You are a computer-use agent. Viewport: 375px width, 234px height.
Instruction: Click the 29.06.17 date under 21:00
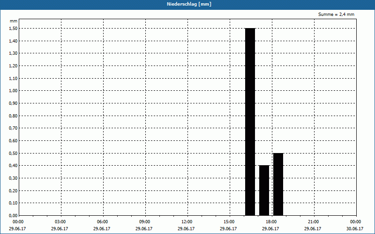(x=313, y=229)
